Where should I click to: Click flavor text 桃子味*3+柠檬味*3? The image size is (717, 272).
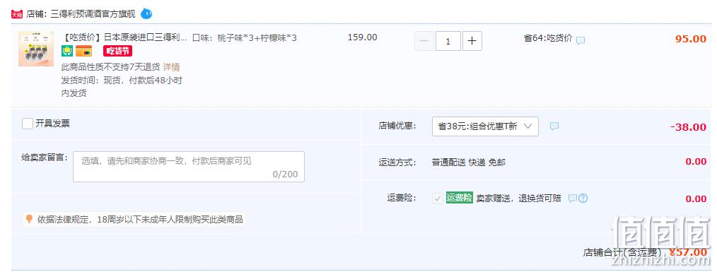point(257,37)
